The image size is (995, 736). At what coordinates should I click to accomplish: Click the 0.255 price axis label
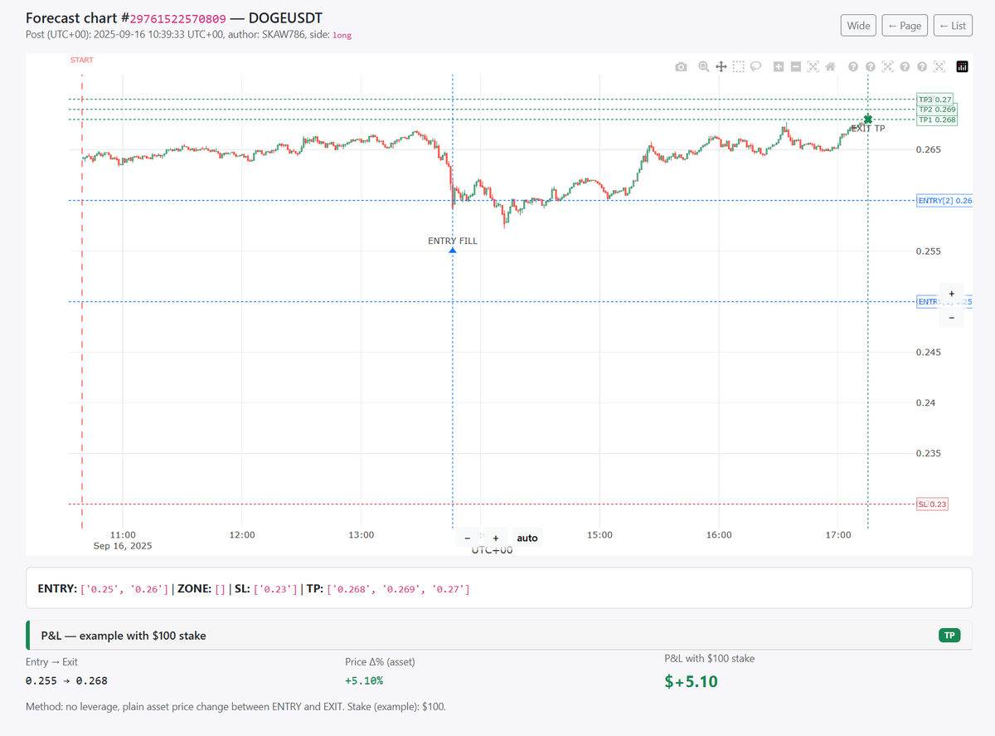[x=929, y=251]
